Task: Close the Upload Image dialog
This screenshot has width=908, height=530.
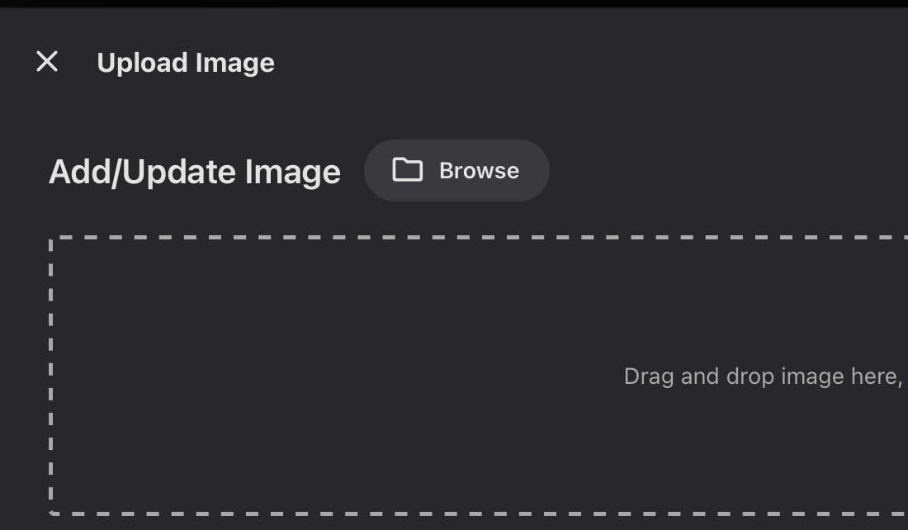Action: [47, 62]
